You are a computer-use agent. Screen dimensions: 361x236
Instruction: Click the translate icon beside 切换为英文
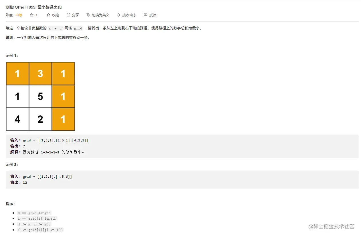tap(88, 15)
